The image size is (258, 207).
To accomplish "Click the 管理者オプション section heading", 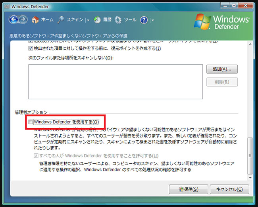I will (x=31, y=112).
